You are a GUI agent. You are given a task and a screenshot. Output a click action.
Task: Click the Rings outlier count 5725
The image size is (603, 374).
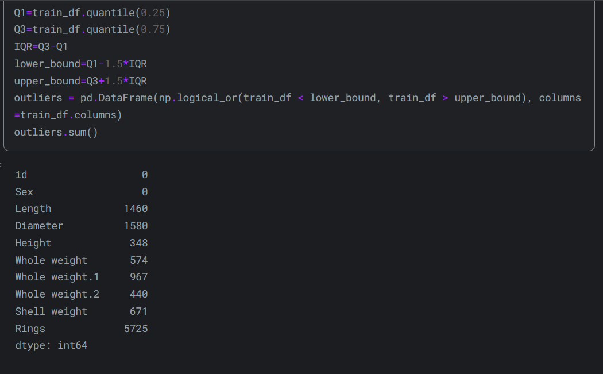pyautogui.click(x=136, y=329)
